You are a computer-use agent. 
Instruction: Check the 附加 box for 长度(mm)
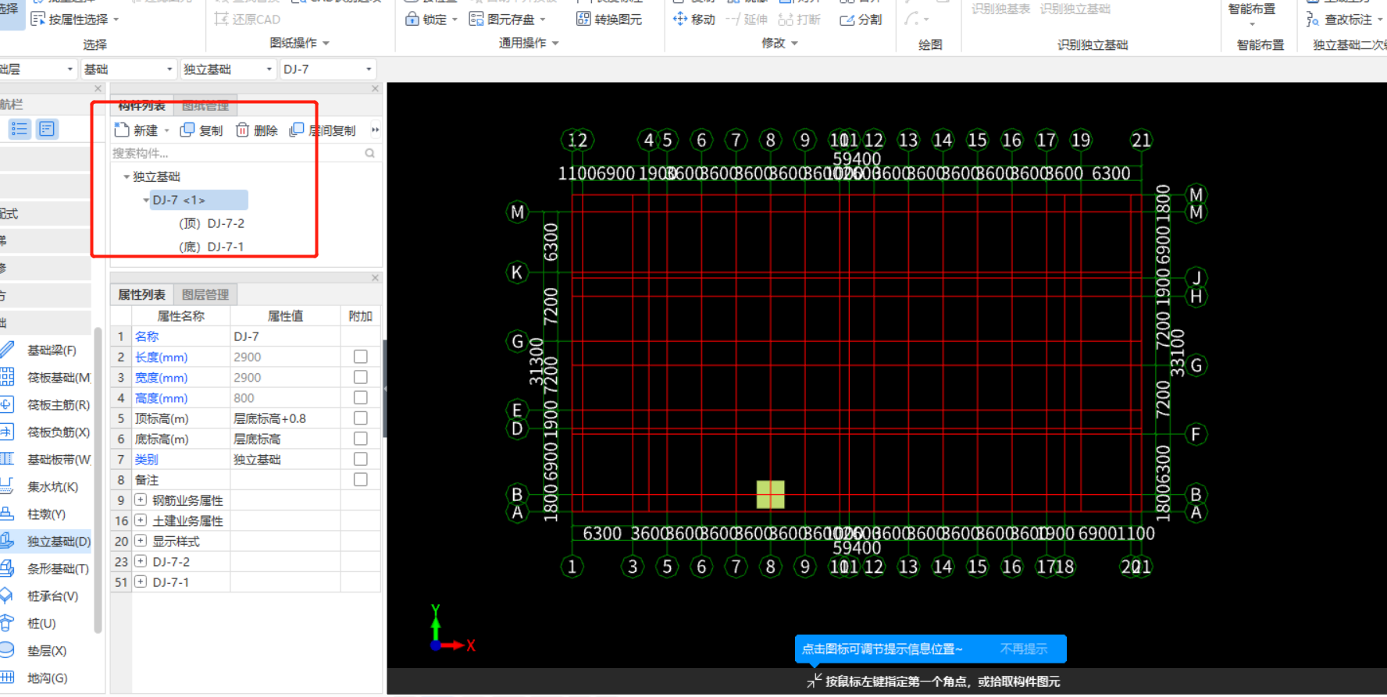coord(360,357)
